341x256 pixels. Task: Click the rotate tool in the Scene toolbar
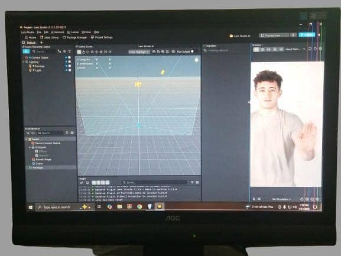coord(88,52)
